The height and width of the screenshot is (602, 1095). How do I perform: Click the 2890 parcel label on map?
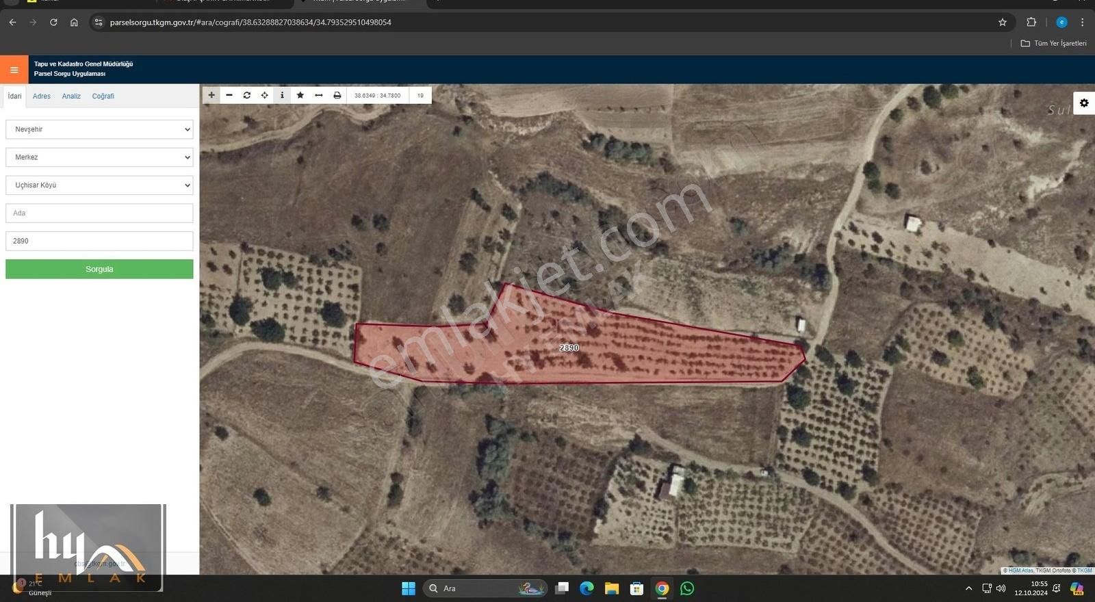(x=569, y=348)
